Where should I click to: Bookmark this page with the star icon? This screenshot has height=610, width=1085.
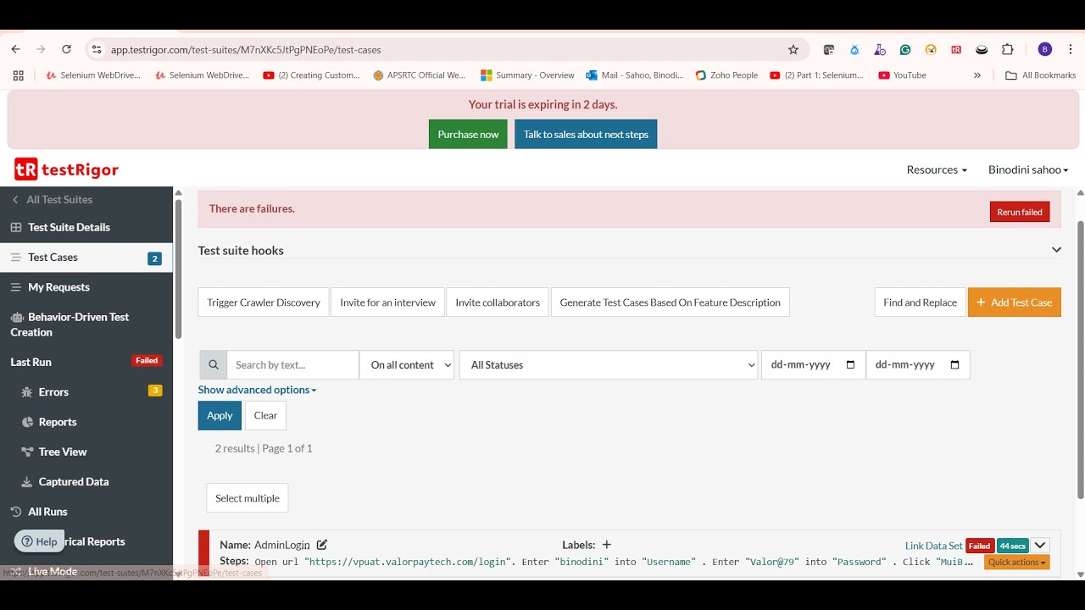pyautogui.click(x=793, y=50)
